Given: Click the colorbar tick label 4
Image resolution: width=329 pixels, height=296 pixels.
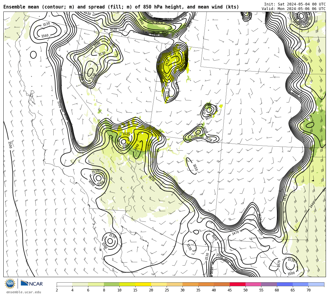Looking at the screenshot, I should pos(73,290).
